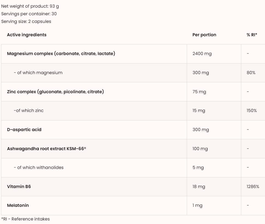265x224 pixels.
Task: Select the Magnesium complex row label
Action: pyautogui.click(x=61, y=54)
